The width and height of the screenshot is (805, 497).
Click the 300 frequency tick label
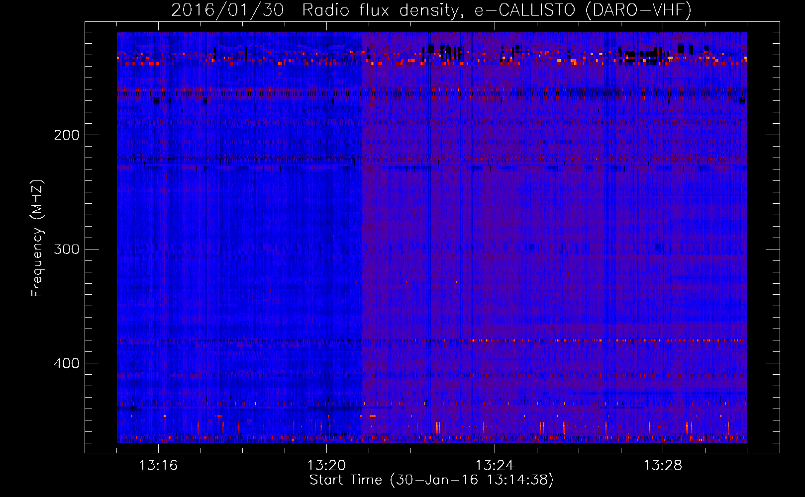tap(67, 249)
